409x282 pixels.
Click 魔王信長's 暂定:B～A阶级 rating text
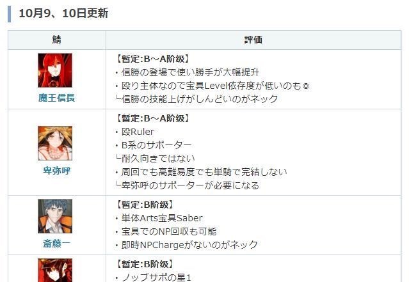click(152, 59)
